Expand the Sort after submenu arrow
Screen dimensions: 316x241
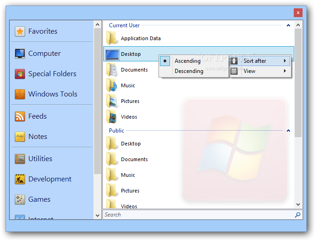point(285,61)
